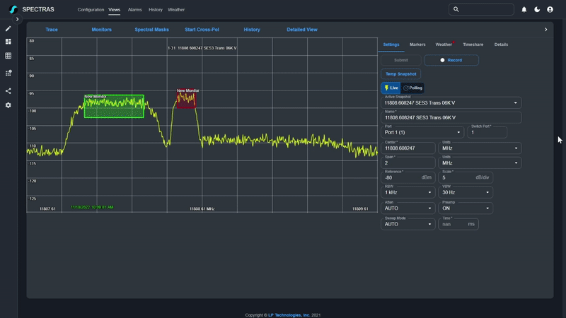The height and width of the screenshot is (318, 566).
Task: Open the Active Snapshot dropdown
Action: coord(451,102)
